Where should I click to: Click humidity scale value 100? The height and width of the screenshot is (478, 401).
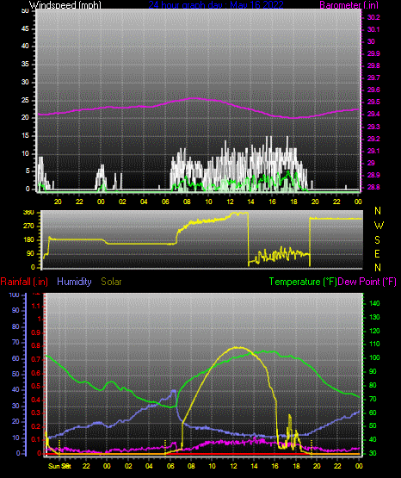click(x=14, y=295)
